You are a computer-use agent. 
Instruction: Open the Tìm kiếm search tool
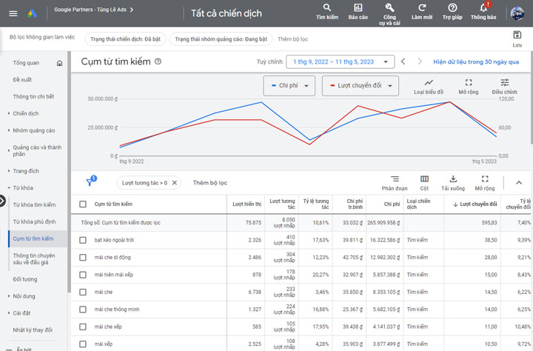327,11
